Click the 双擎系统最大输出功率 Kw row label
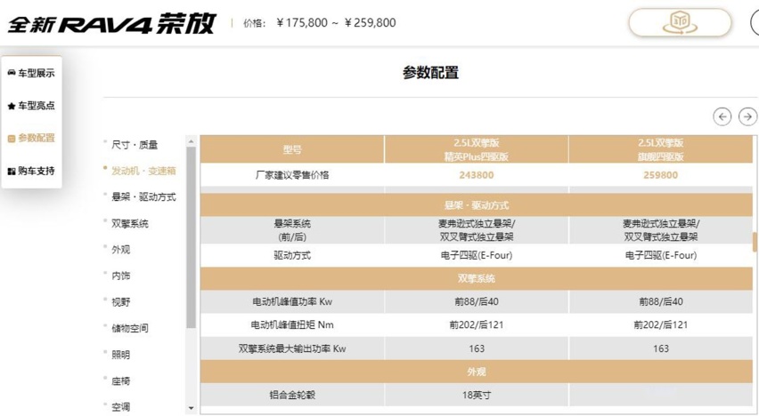 [292, 348]
